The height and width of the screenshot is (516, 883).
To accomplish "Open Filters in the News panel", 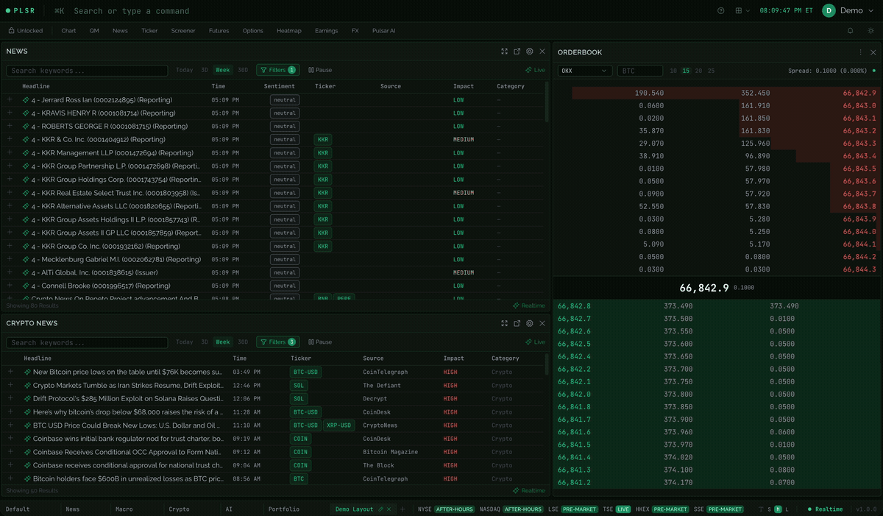I will pyautogui.click(x=277, y=70).
